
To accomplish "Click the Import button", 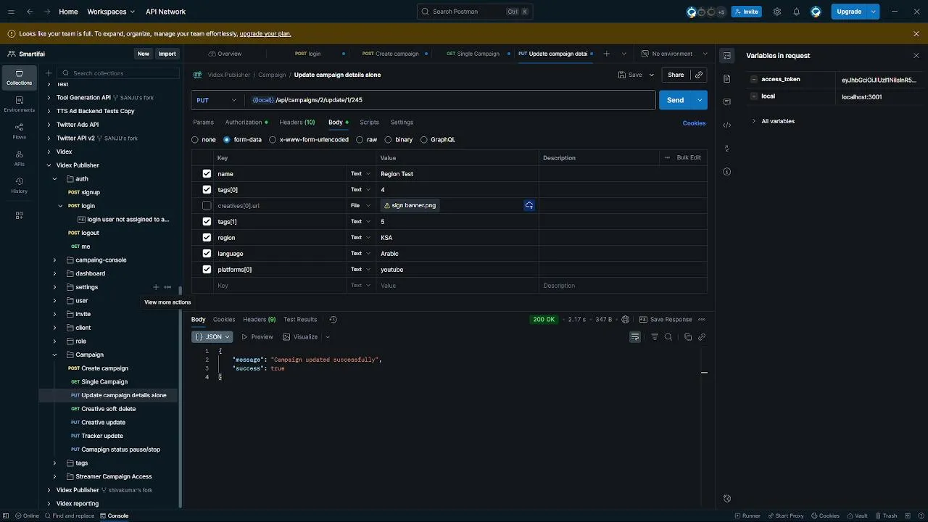I will [x=167, y=54].
